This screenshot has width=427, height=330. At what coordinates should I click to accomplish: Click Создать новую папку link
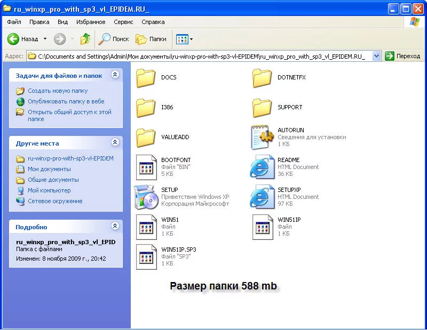coord(58,91)
